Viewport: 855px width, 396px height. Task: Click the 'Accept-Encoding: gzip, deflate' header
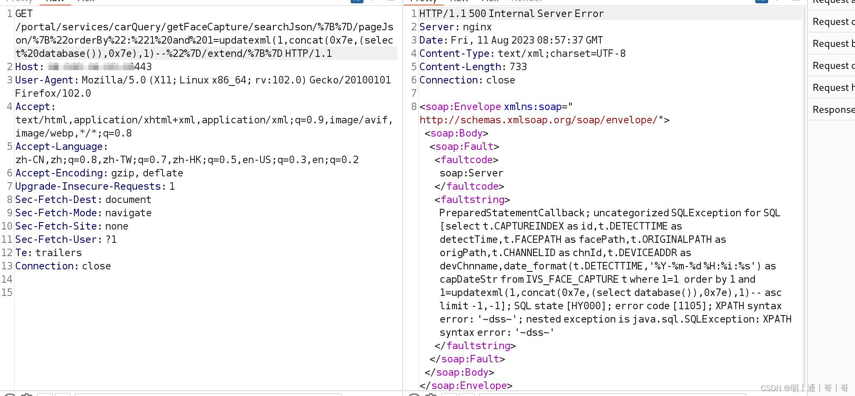(x=99, y=173)
